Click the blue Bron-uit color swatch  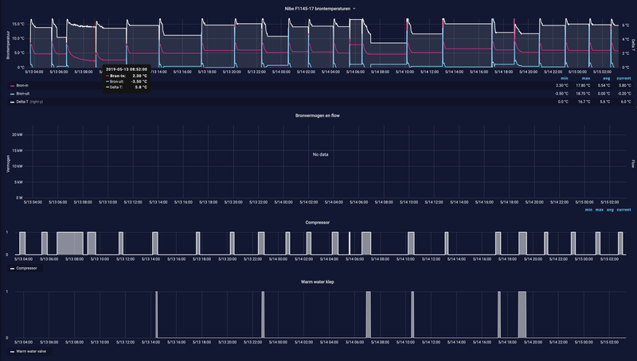coord(12,94)
